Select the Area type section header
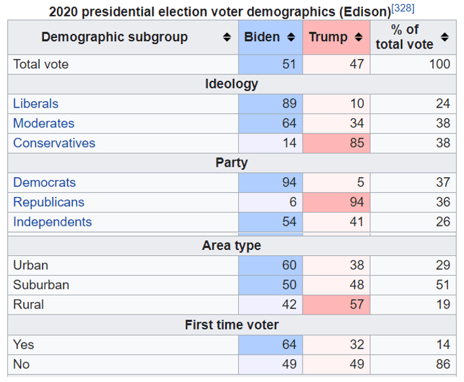 pyautogui.click(x=231, y=245)
